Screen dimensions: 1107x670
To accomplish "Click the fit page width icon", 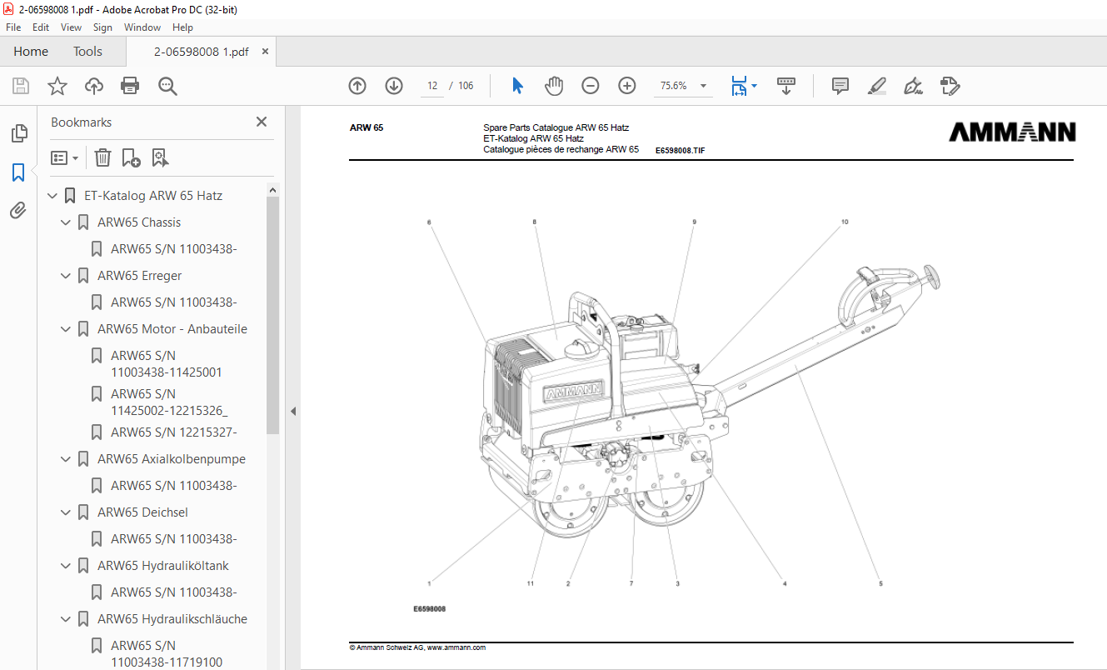I will pos(738,86).
